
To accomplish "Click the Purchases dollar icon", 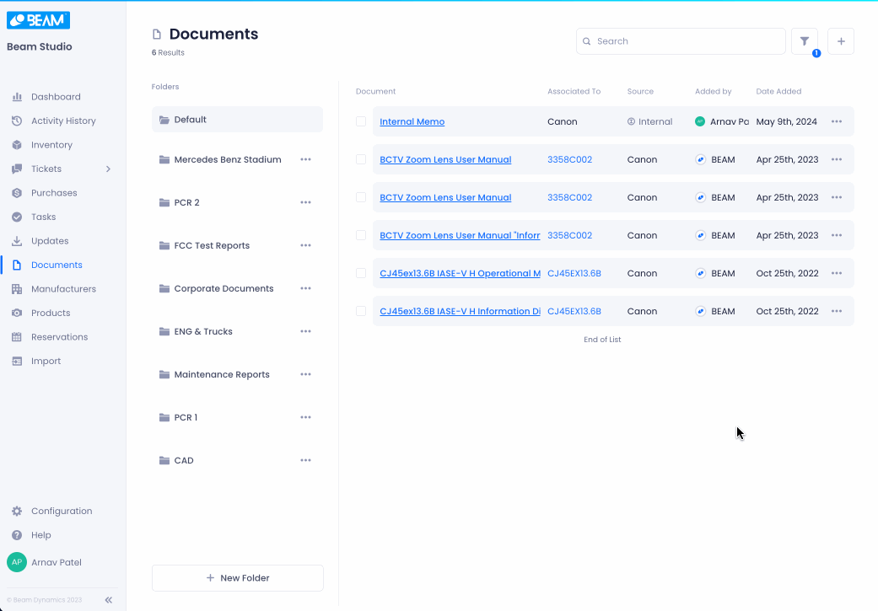I will pos(17,193).
